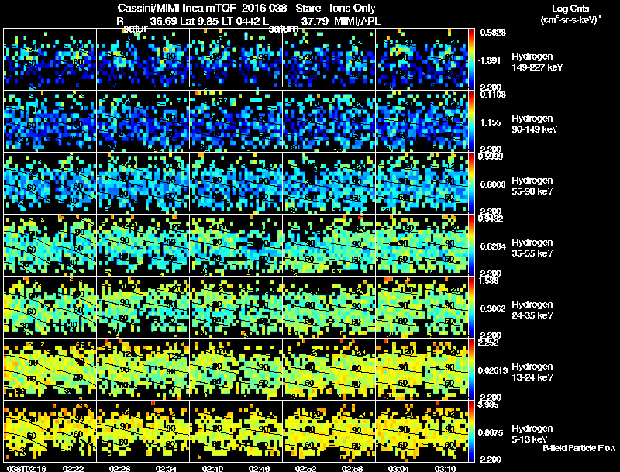Image resolution: width=620 pixels, height=472 pixels.
Task: Click the '-0.5828' color scale maximum
Action: 492,33
